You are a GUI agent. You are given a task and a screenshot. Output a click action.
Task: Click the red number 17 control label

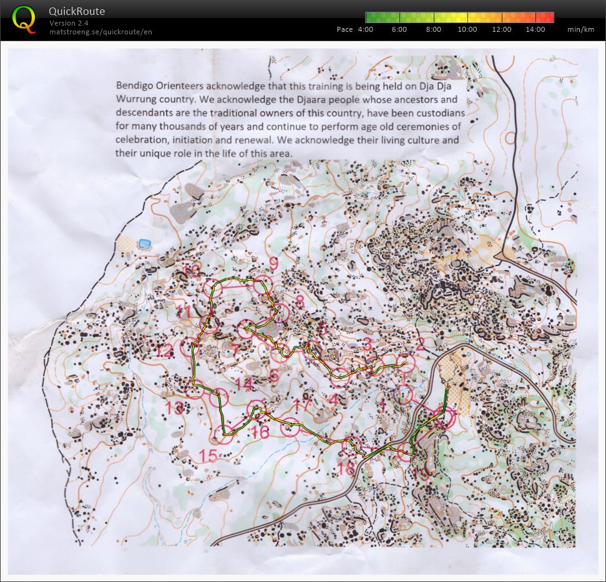301,405
